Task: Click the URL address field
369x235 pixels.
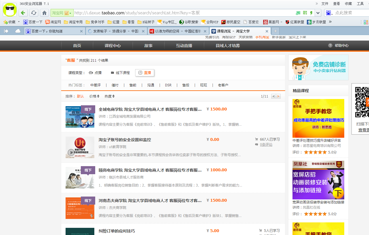Action: point(184,13)
